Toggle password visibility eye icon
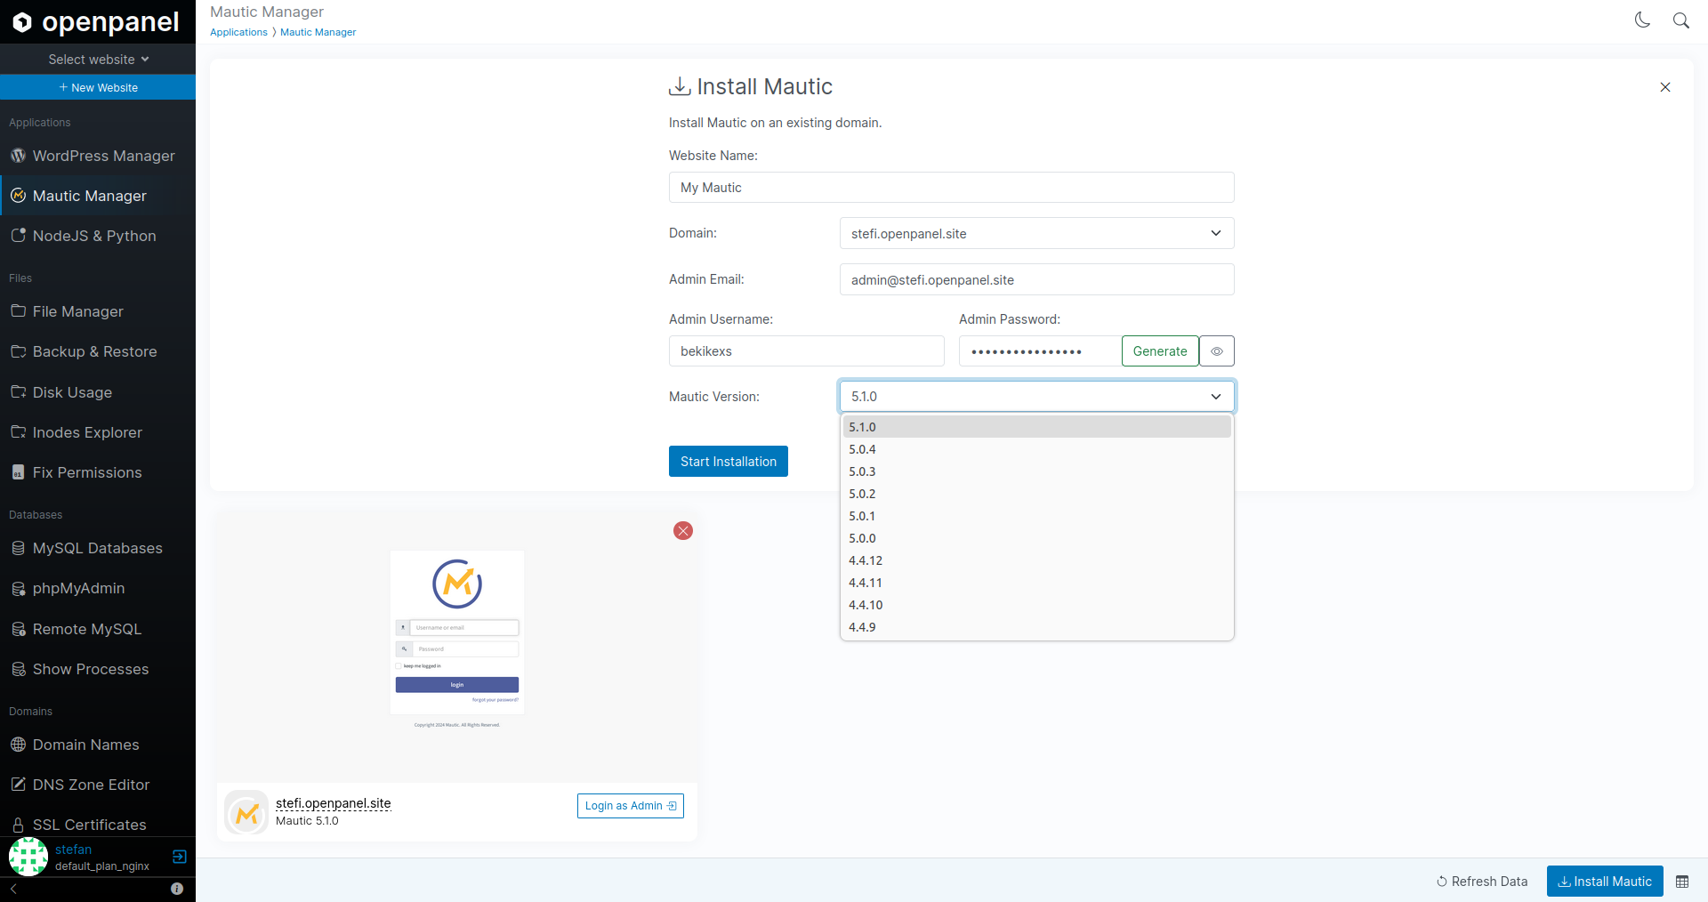This screenshot has width=1708, height=902. (x=1217, y=351)
